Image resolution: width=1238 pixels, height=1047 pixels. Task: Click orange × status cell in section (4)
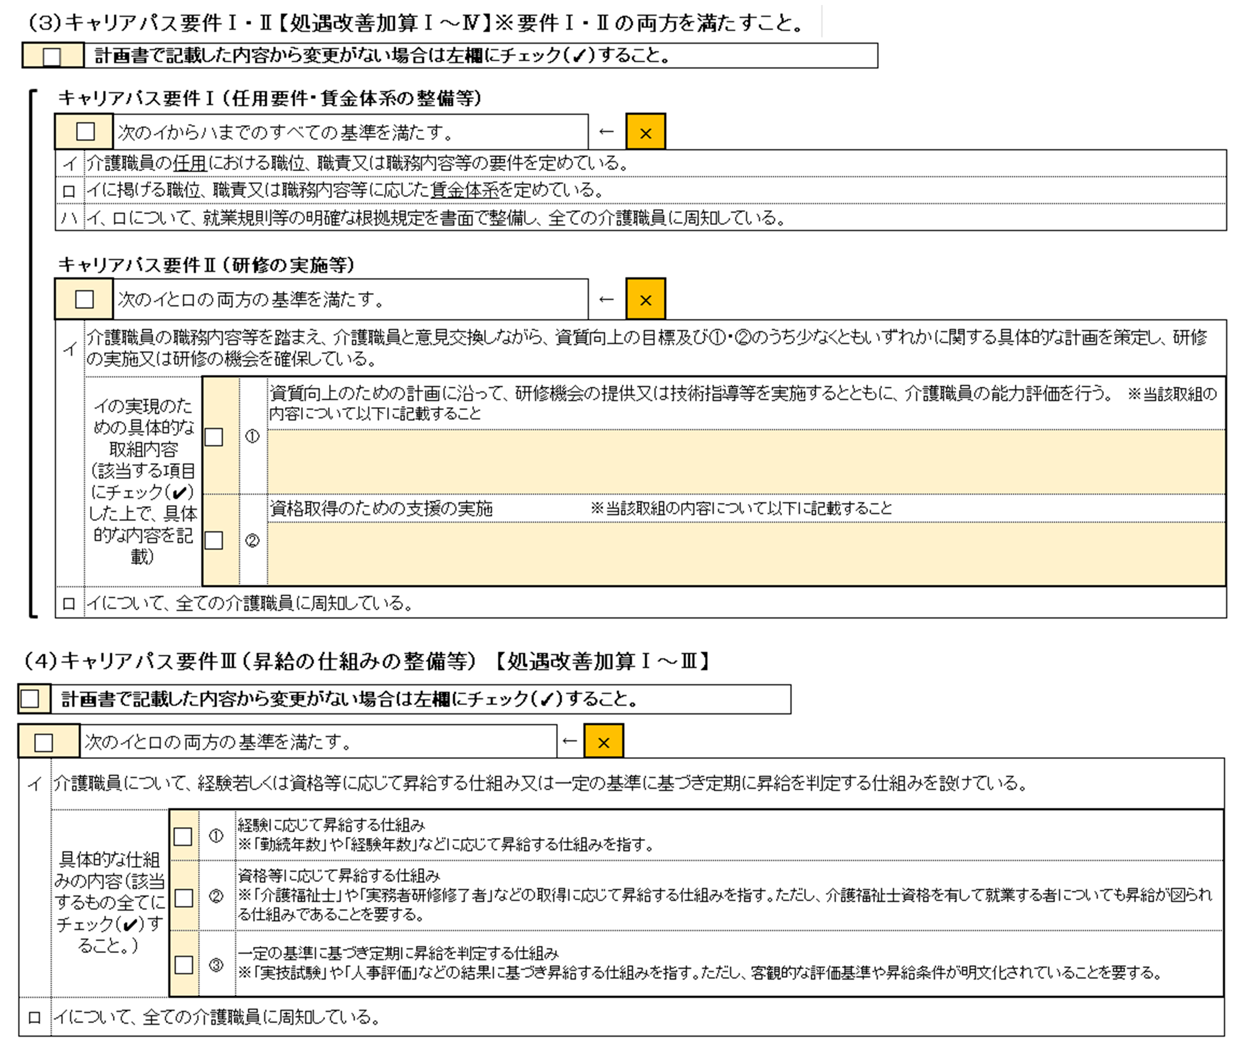[603, 741]
